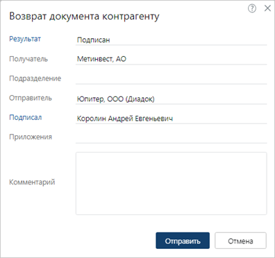The width and height of the screenshot is (275, 258).
Task: Click blank footer area beside Отправить button
Action: [x=81, y=241]
